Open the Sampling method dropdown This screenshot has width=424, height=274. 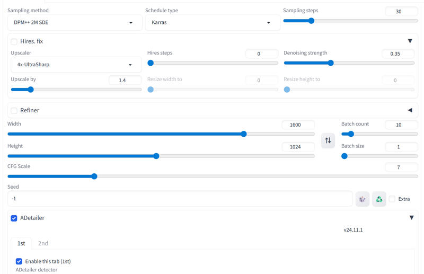[74, 23]
